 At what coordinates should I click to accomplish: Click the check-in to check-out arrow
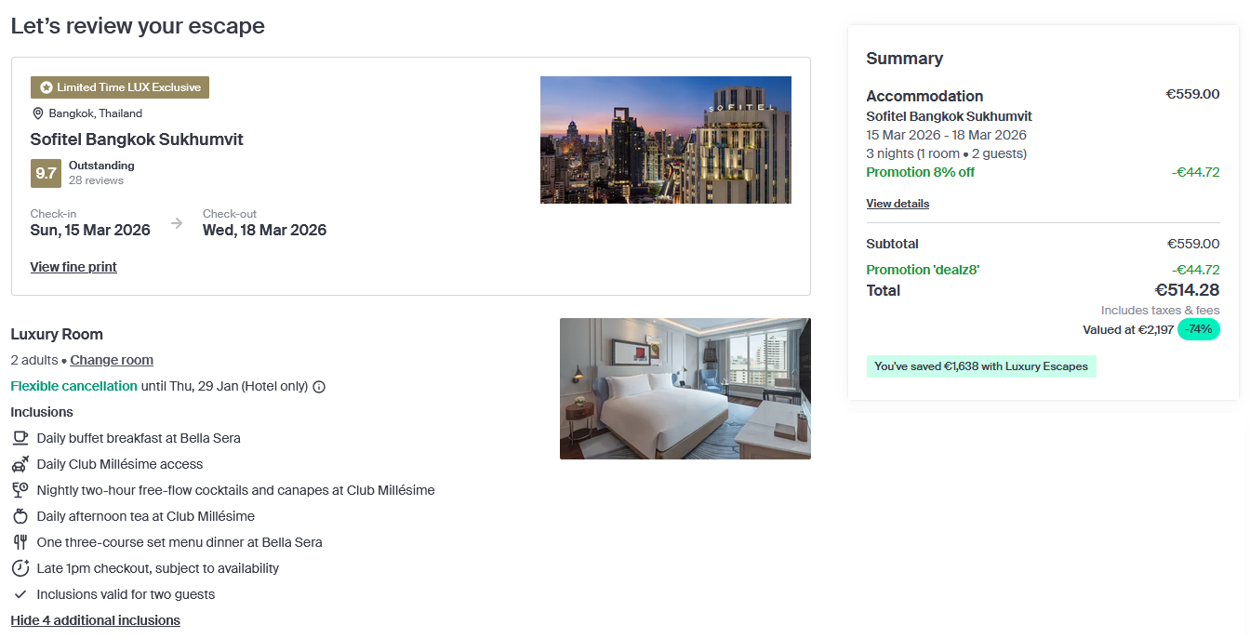(177, 223)
